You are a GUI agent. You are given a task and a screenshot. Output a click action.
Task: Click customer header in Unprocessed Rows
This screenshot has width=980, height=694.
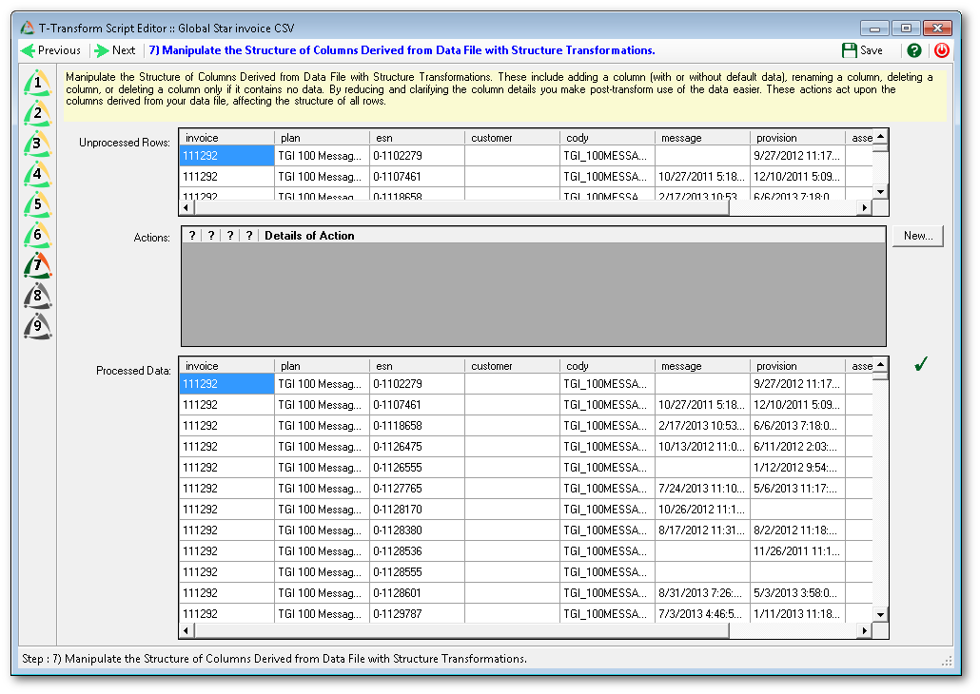[513, 138]
